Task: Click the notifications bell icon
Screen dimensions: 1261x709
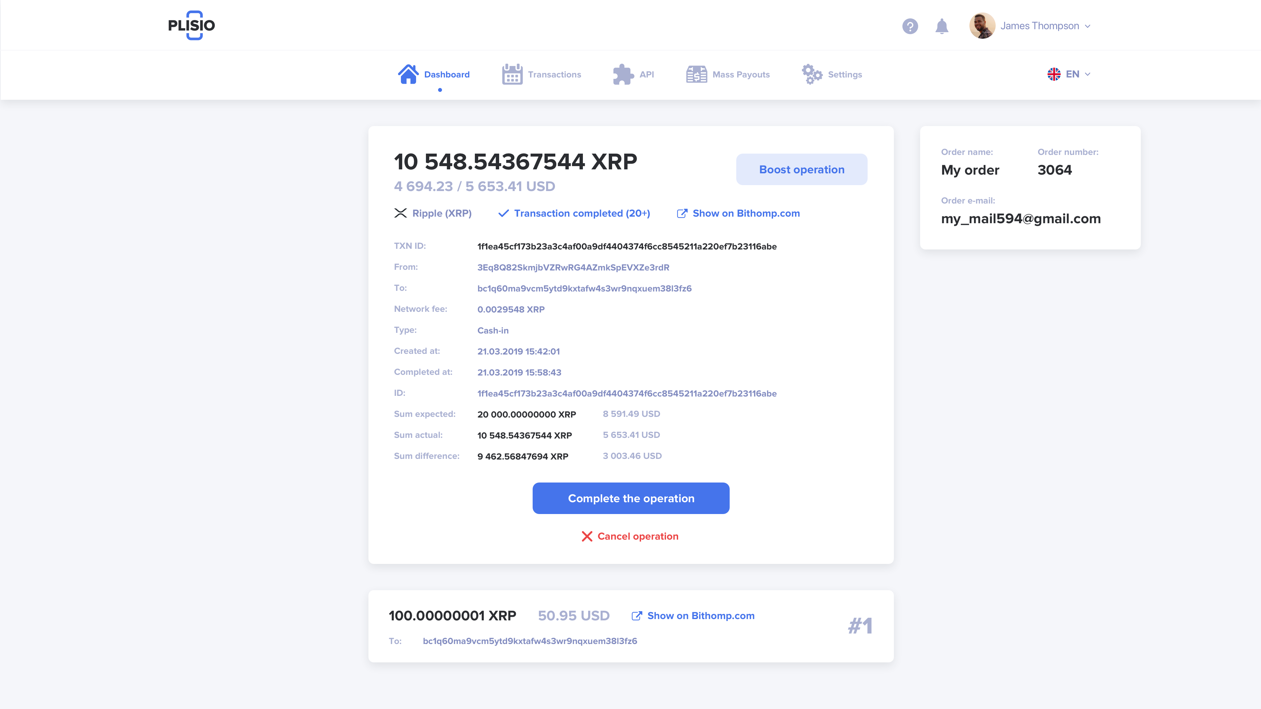Action: point(942,26)
